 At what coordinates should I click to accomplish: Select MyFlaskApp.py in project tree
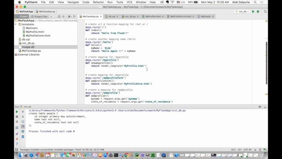(x=31, y=51)
